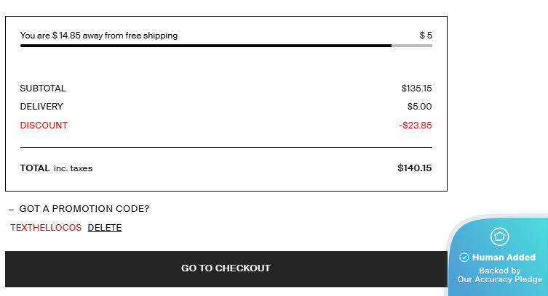
Task: Click the free shipping progress bar
Action: (226, 46)
